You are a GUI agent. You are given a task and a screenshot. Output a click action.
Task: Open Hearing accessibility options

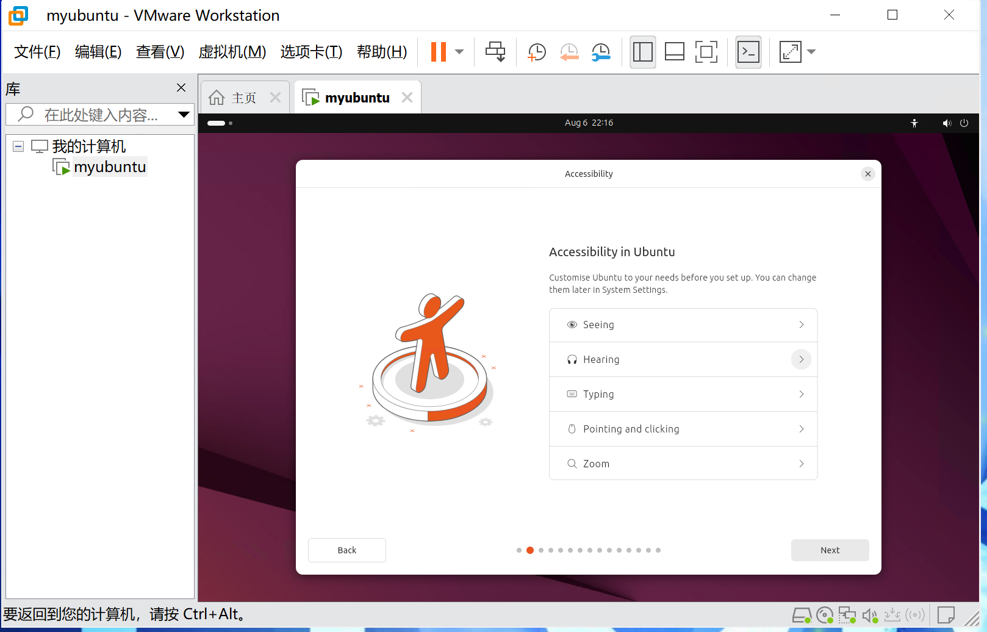pos(683,359)
